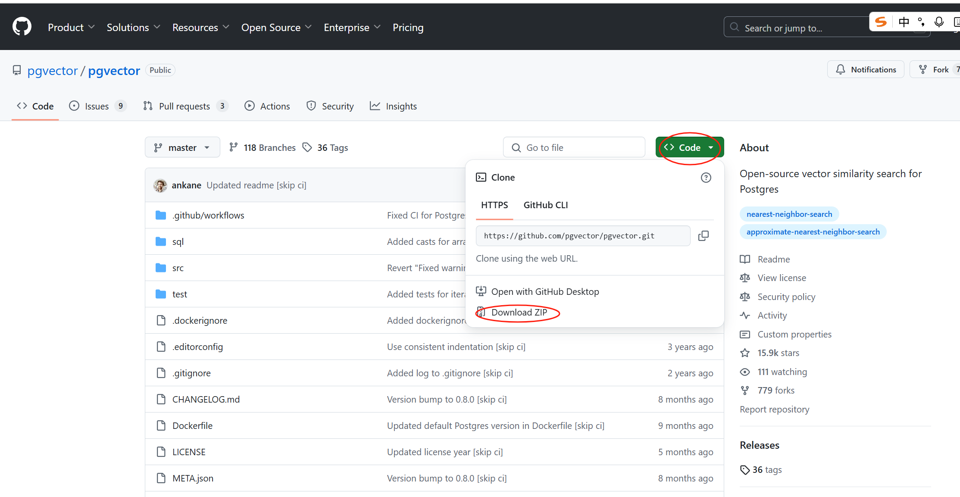Click the Clone help question-mark icon

706,178
